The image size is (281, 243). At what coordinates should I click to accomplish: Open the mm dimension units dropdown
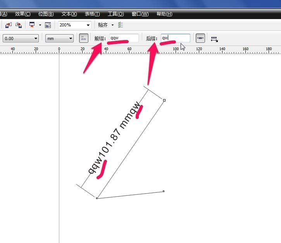(59, 38)
